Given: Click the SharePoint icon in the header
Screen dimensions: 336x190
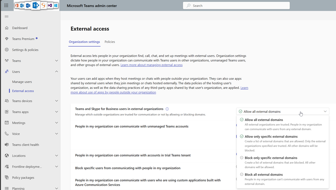Looking at the screenshot, I should pyautogui.click(x=35, y=5).
